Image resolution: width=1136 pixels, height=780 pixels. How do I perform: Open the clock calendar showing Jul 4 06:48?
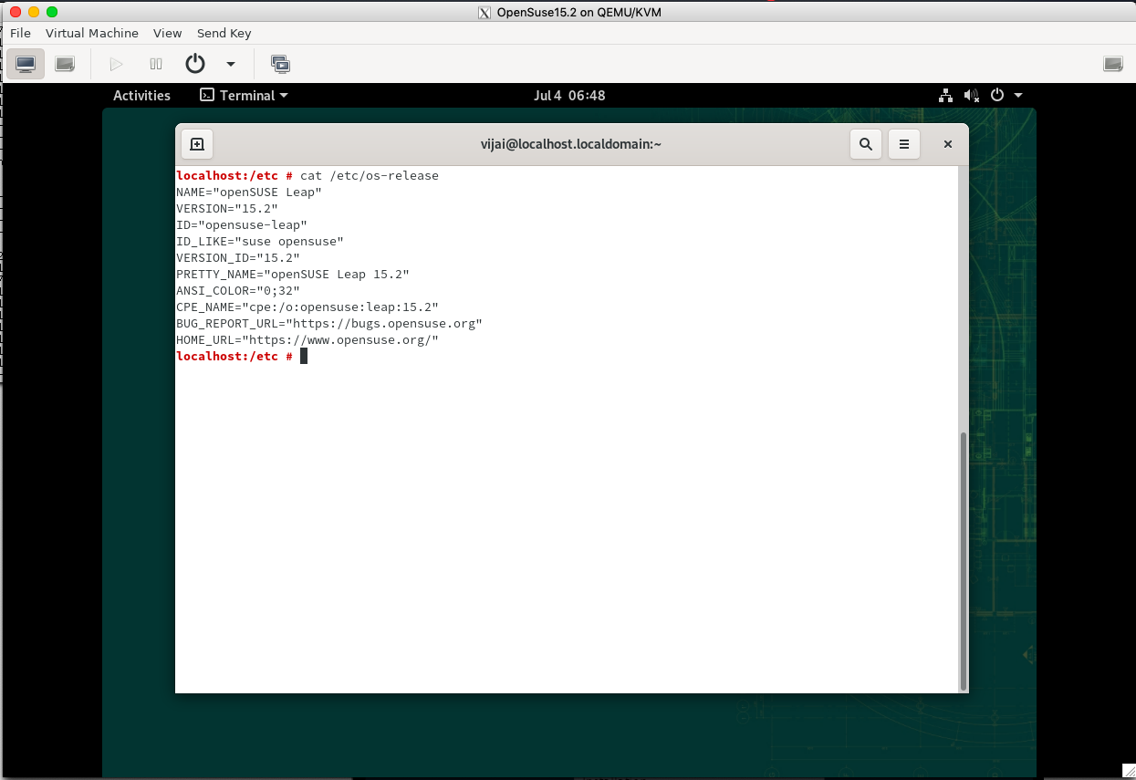(x=569, y=95)
